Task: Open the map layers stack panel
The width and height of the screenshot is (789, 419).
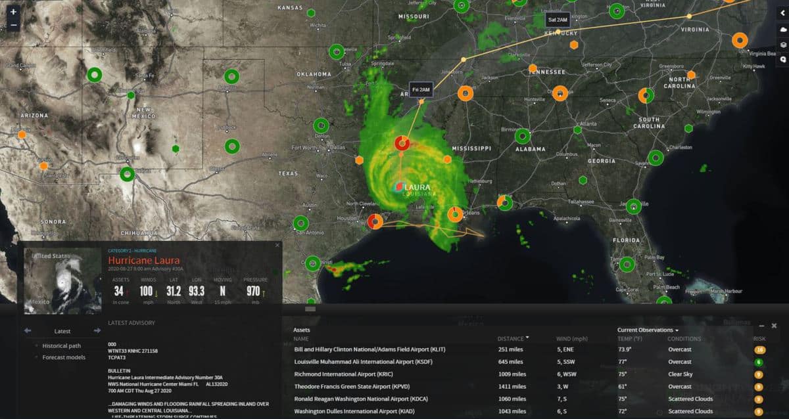Action: tap(783, 44)
